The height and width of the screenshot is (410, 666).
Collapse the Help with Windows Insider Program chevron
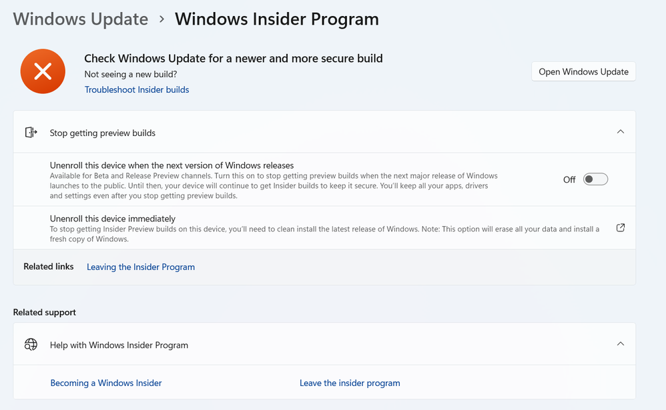[620, 345]
